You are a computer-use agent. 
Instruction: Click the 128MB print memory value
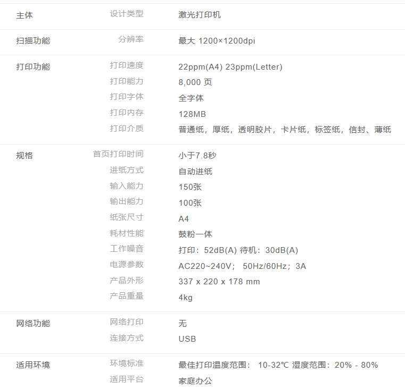192,114
